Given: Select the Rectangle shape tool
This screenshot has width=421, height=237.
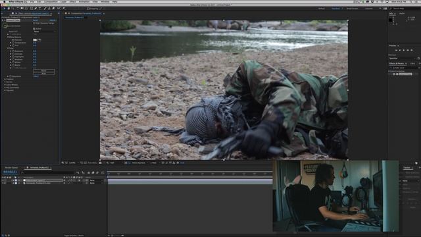Looking at the screenshot, I should 31,9.
